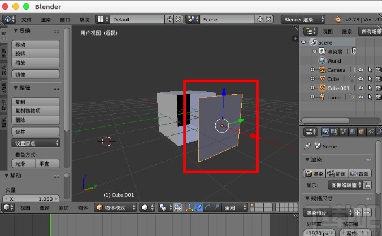The height and width of the screenshot is (236, 382).
Task: Open the Info editor type selector
Action: tap(9, 19)
